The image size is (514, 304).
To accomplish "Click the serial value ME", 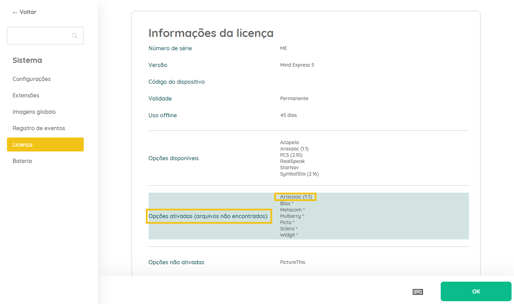I will click(284, 48).
